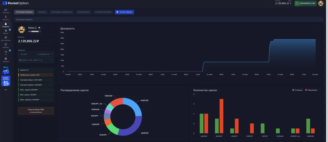Open the Pocket Friends tab button
This screenshot has height=142, width=328.
tap(124, 12)
